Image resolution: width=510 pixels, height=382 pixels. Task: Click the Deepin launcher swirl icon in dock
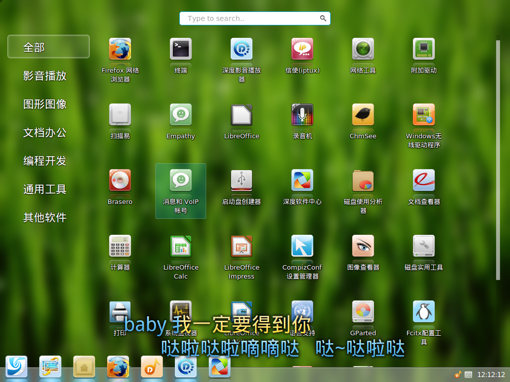pos(16,367)
